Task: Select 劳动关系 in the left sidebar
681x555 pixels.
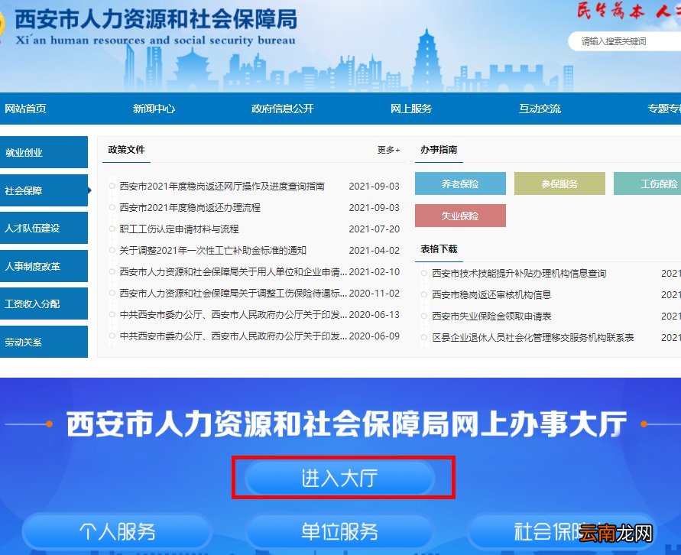Action: 44,342
